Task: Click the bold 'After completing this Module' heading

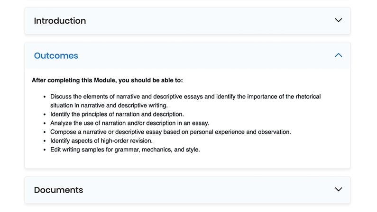Action: pos(107,80)
